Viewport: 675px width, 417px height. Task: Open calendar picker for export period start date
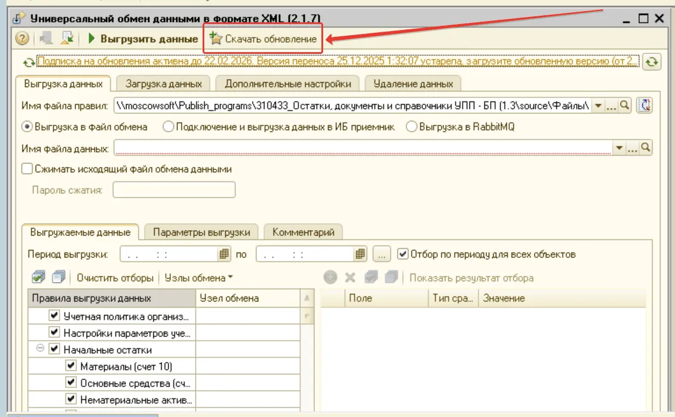coord(224,254)
